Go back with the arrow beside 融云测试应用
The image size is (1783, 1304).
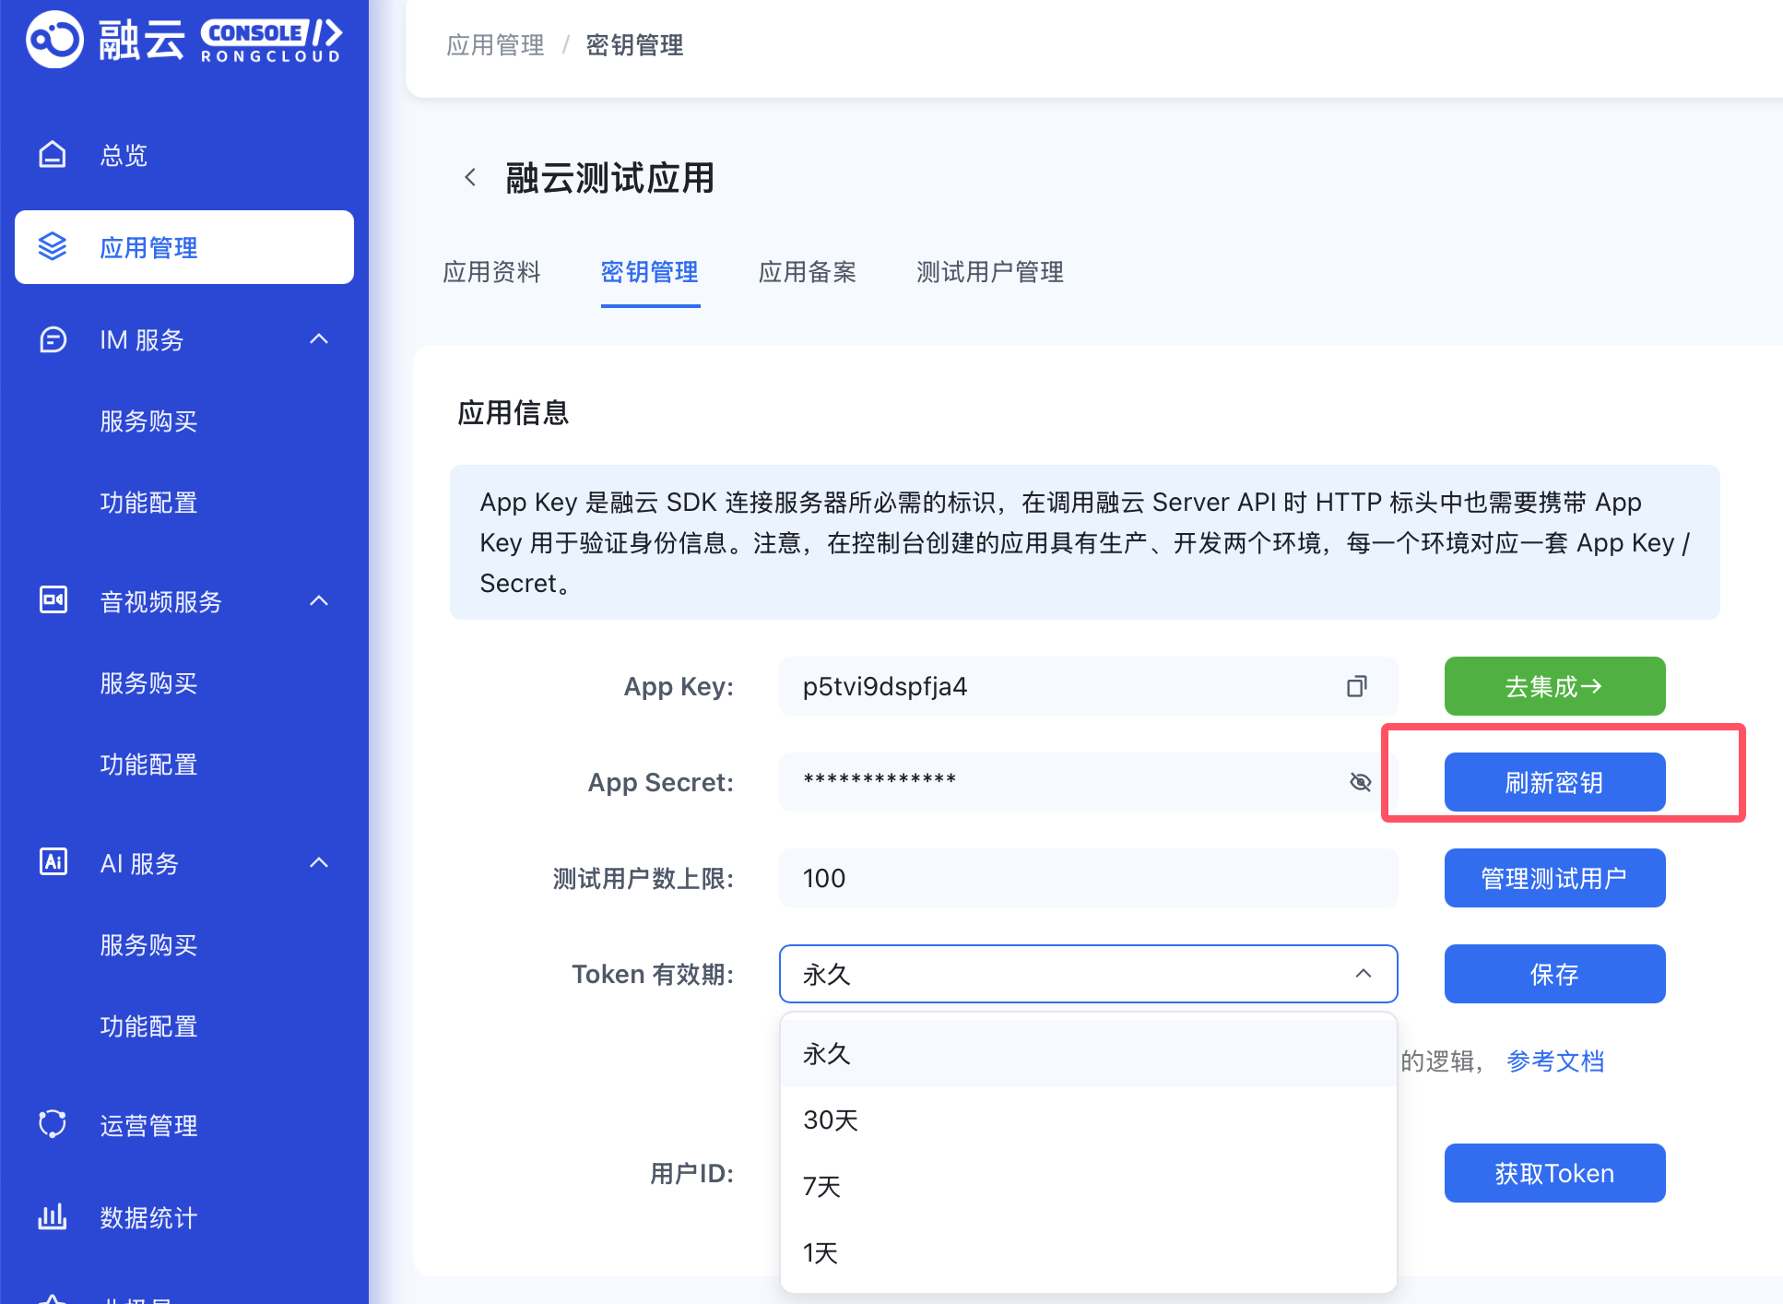pos(470,177)
